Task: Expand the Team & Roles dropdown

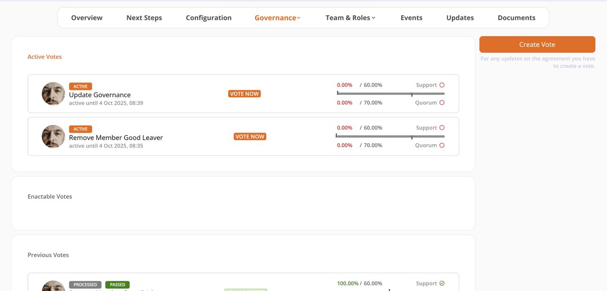Action: point(351,18)
